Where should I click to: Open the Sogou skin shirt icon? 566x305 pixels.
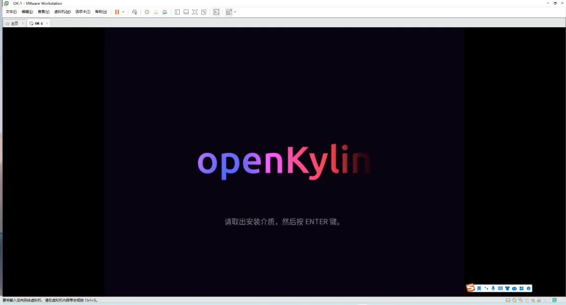[x=507, y=288]
